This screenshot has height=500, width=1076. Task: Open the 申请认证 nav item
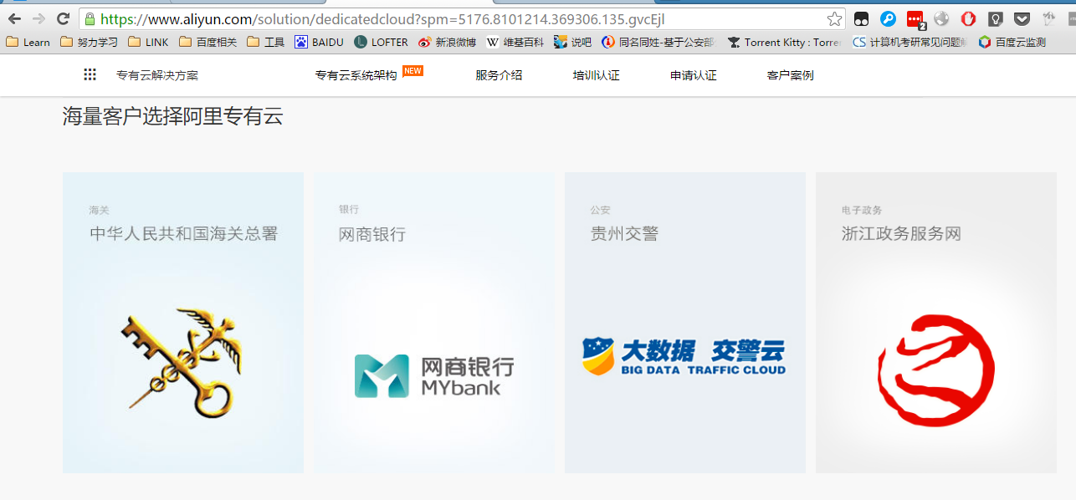693,75
